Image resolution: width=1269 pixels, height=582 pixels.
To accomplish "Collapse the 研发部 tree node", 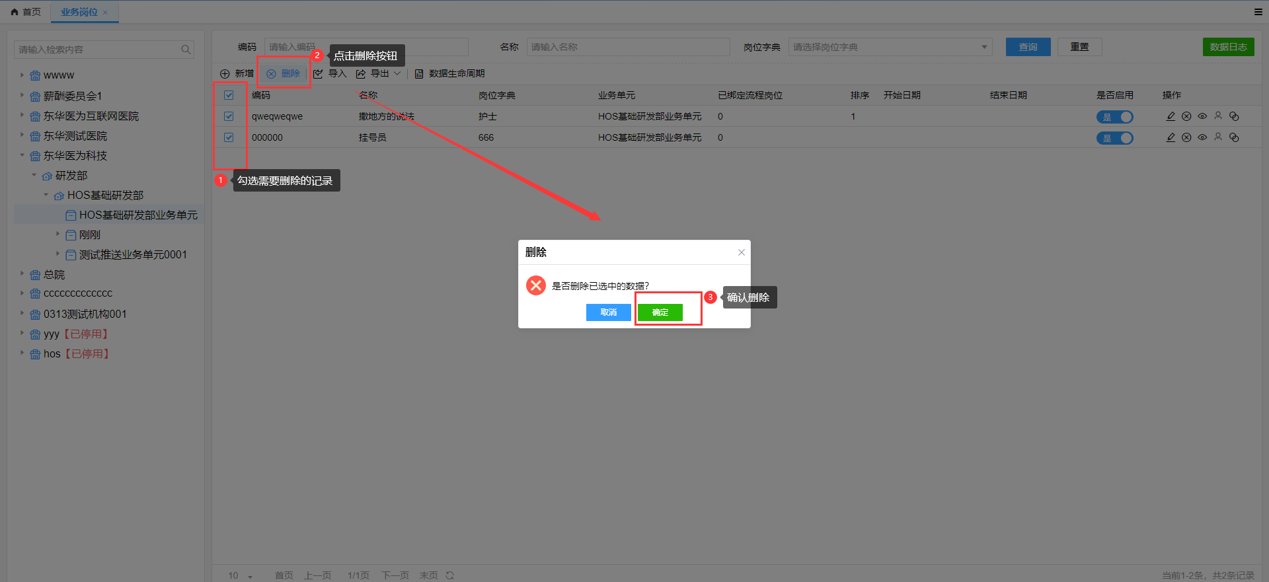I will [x=34, y=175].
